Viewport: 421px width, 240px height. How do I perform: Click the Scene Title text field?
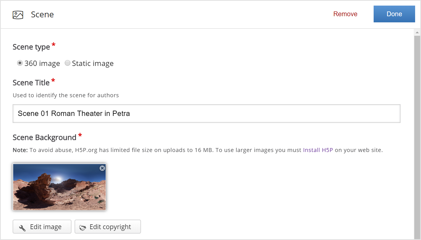207,113
